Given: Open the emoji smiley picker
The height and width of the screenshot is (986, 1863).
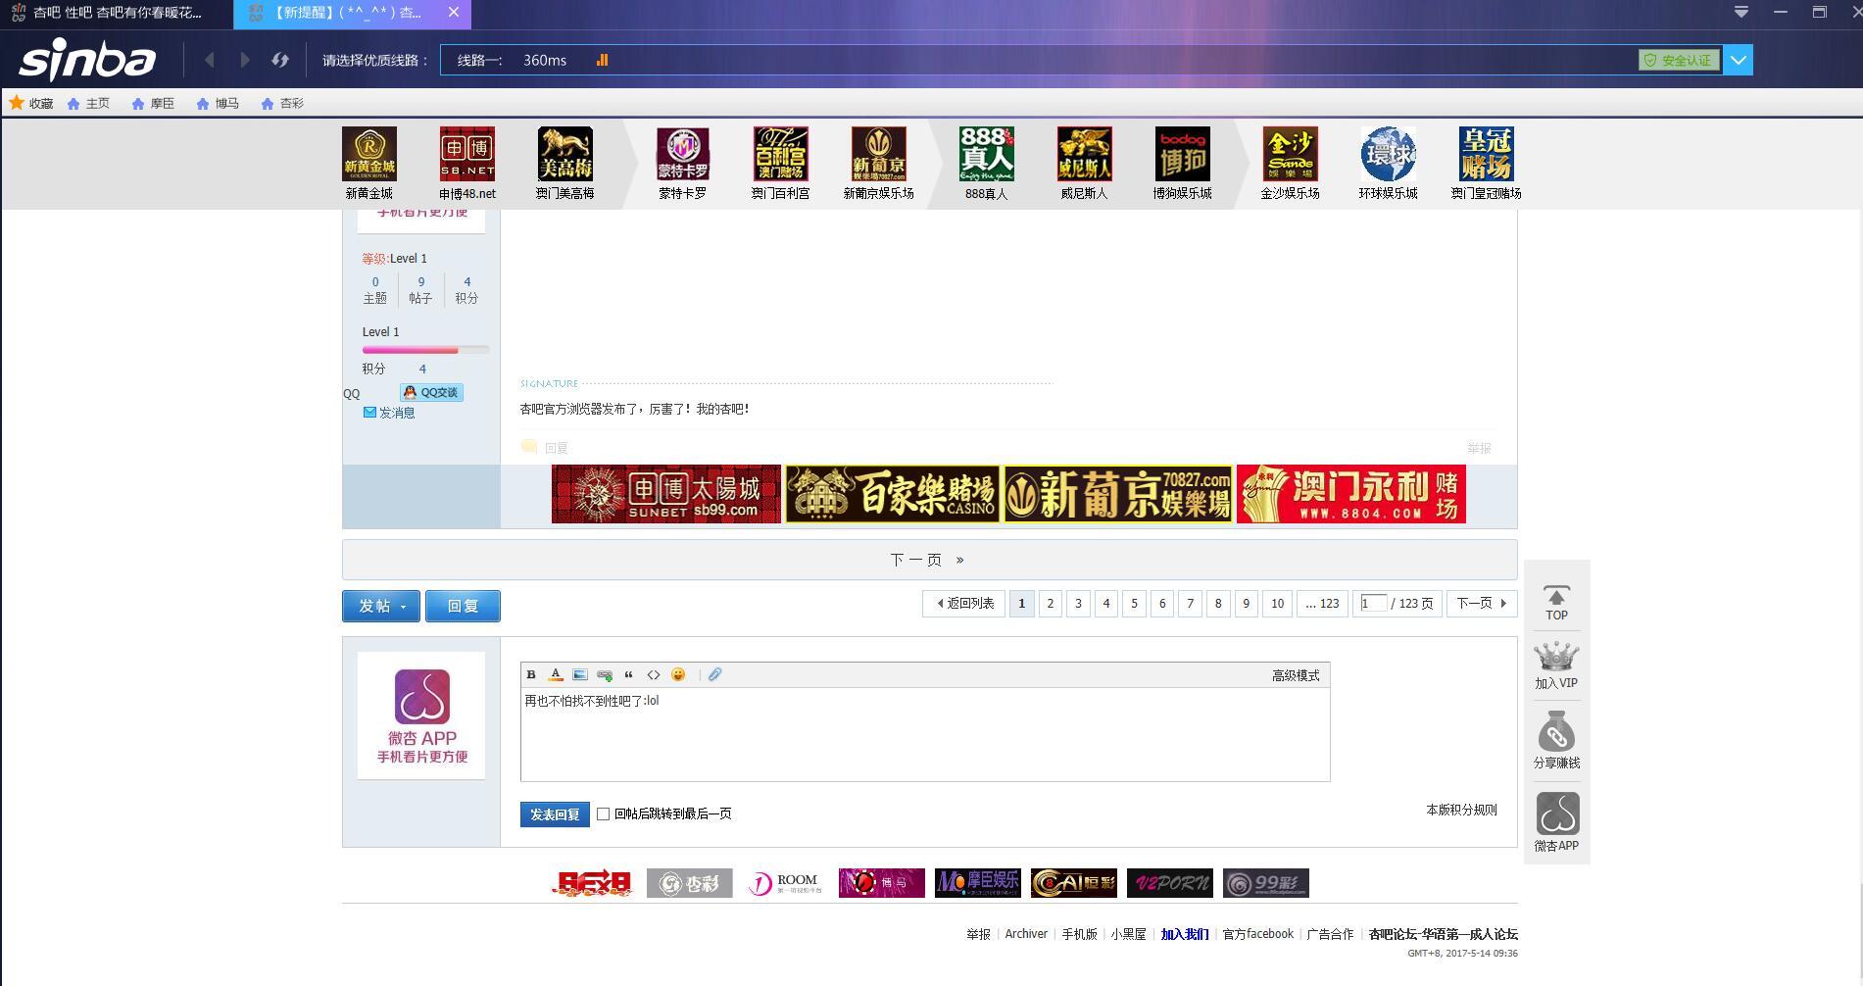Looking at the screenshot, I should tap(678, 674).
